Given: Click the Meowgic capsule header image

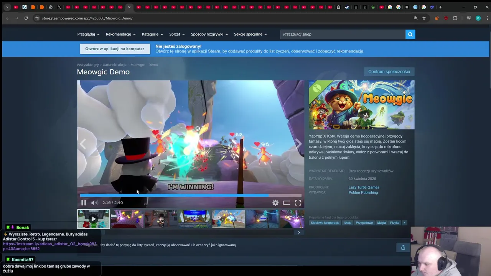Looking at the screenshot, I should point(361,105).
